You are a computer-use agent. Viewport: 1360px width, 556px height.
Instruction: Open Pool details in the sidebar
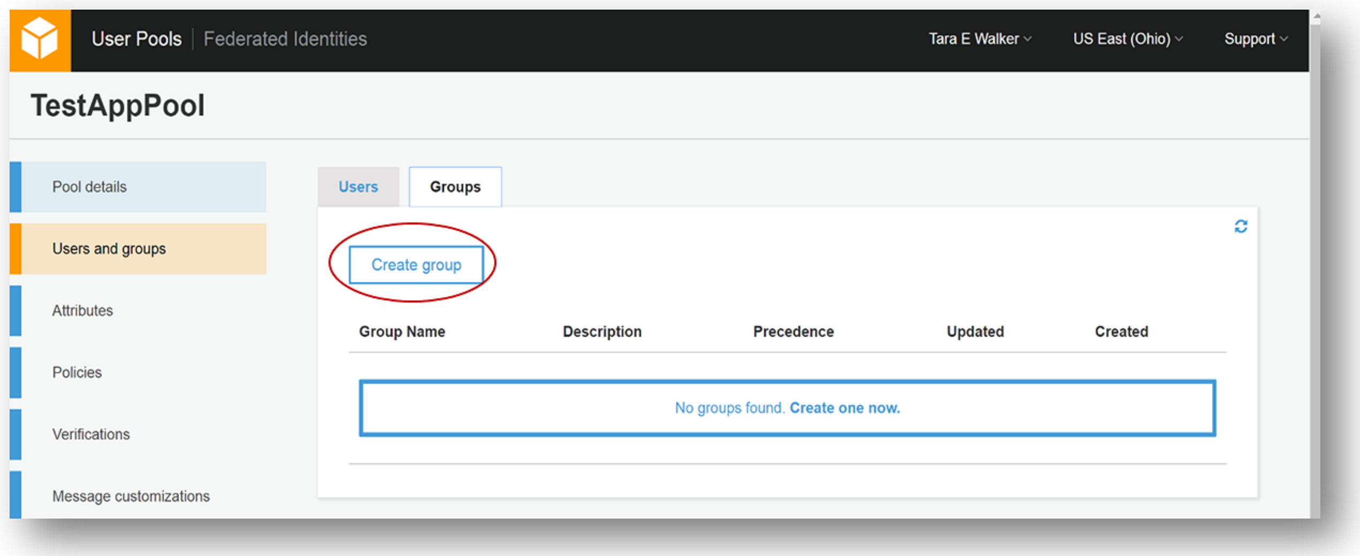[89, 187]
